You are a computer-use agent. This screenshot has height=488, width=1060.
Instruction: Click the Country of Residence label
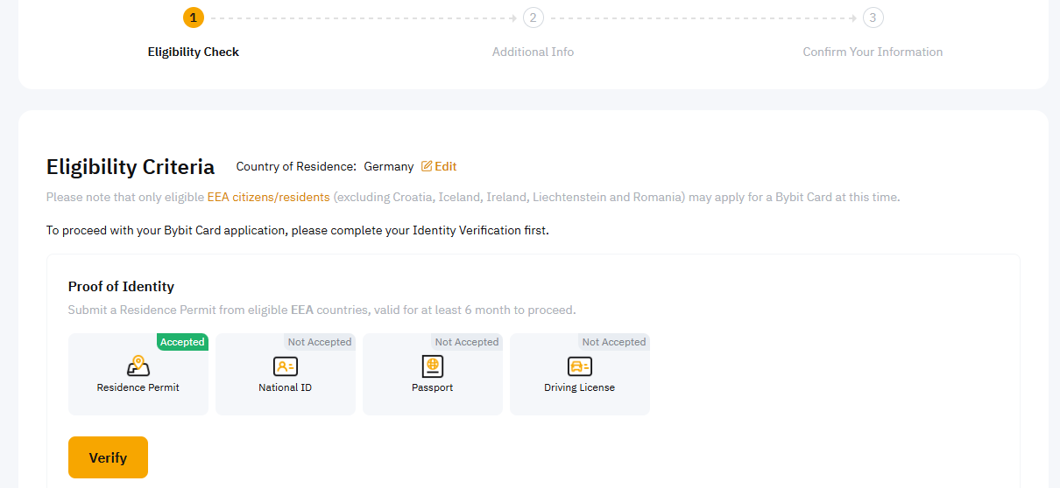tap(296, 166)
